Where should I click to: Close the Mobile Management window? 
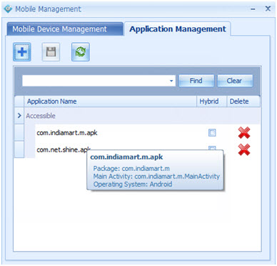[x=268, y=9]
